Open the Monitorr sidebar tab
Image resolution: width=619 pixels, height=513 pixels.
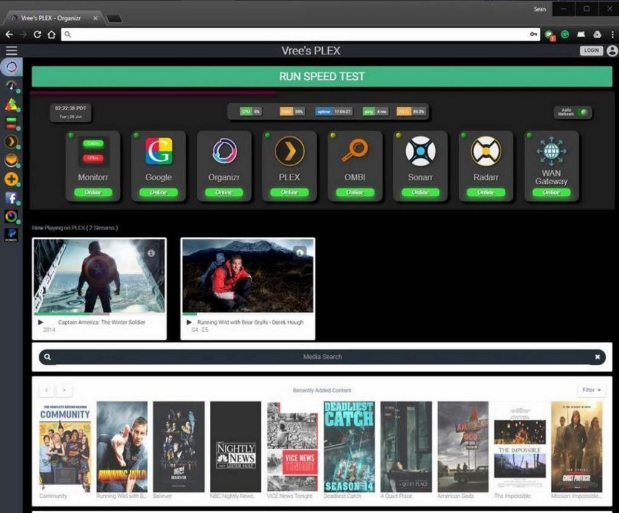(11, 123)
